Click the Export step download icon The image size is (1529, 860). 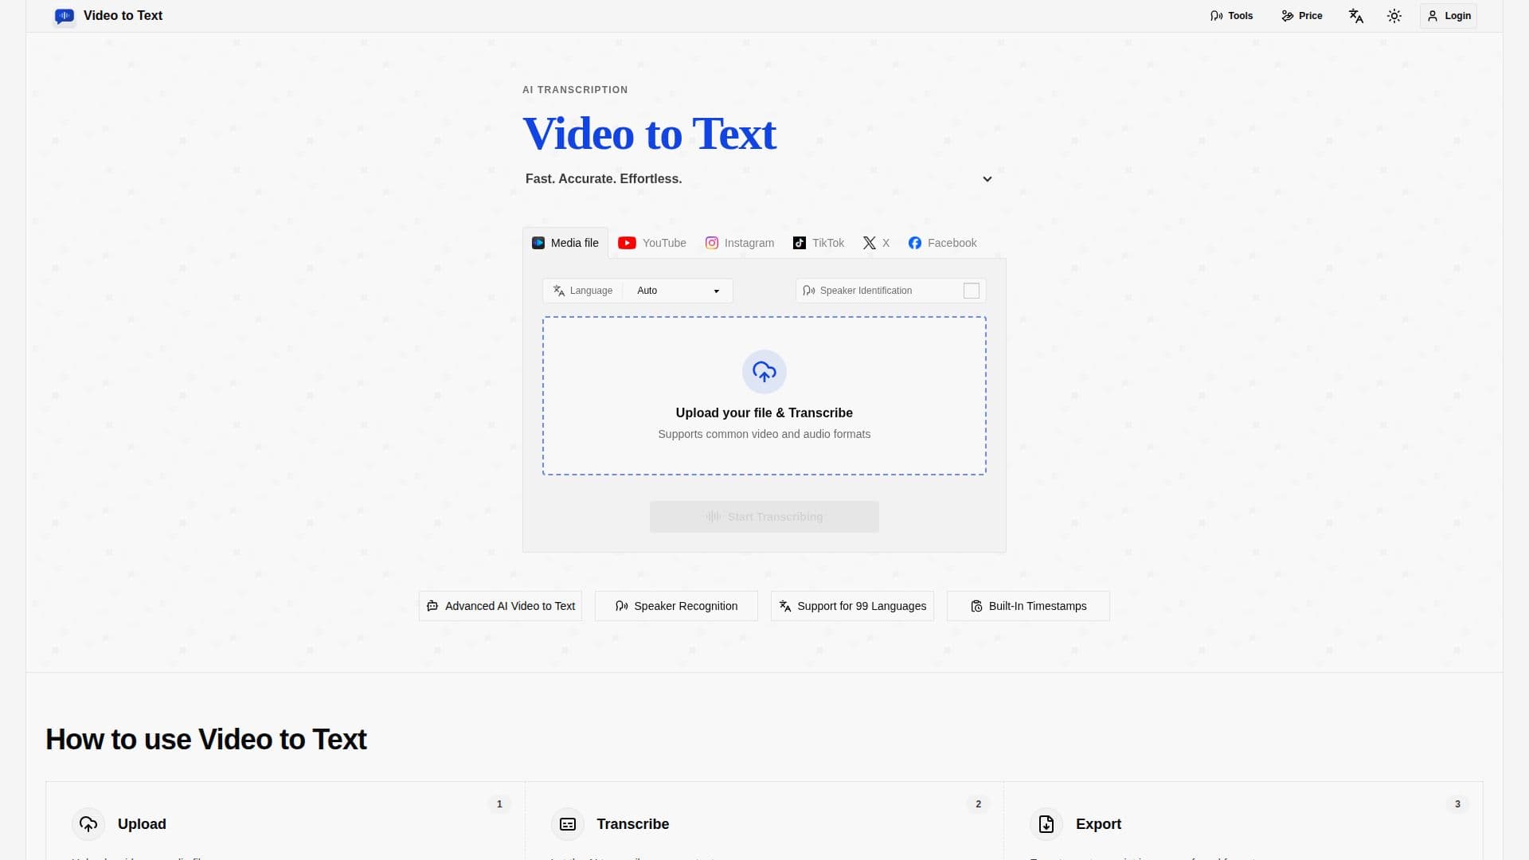pyautogui.click(x=1046, y=824)
